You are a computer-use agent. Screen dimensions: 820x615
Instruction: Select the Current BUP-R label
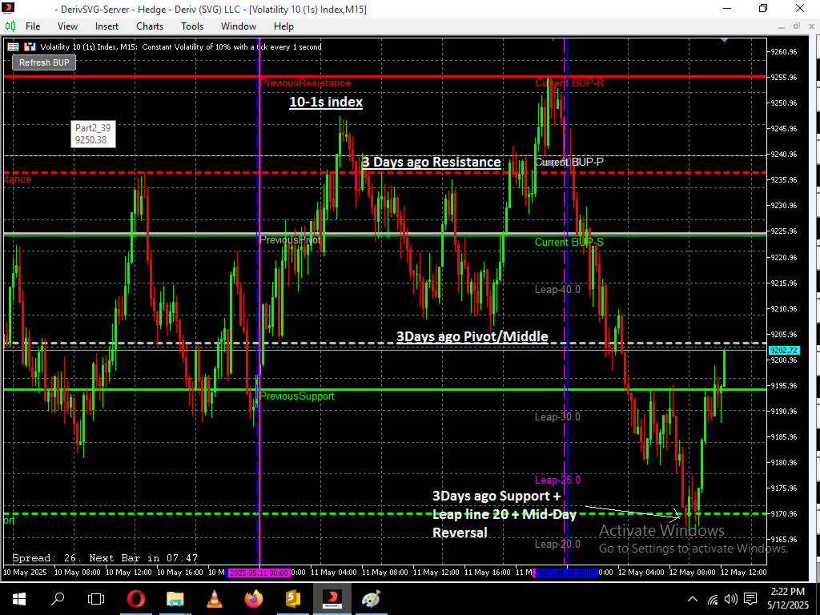(569, 83)
